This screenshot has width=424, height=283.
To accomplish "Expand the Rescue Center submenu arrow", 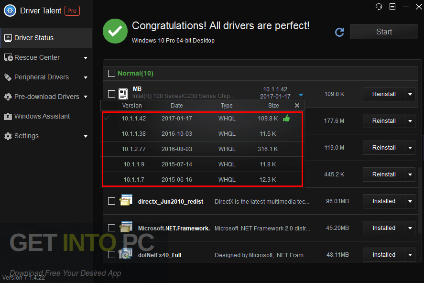I will 86,58.
